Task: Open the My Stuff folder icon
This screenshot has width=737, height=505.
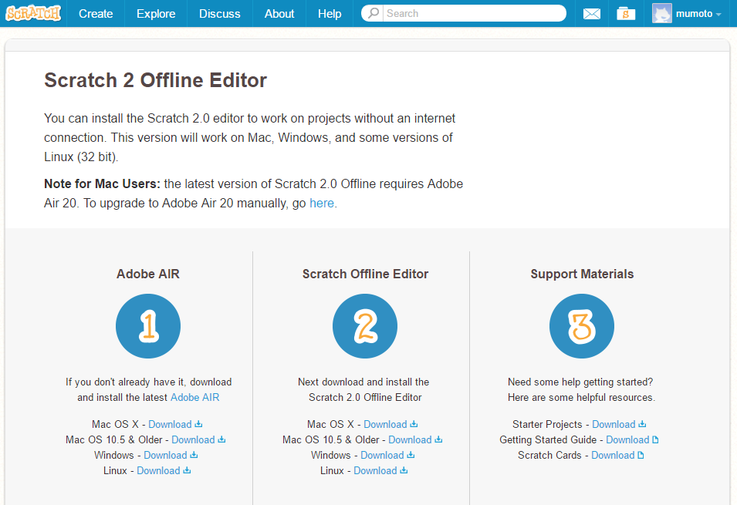Action: coord(626,14)
